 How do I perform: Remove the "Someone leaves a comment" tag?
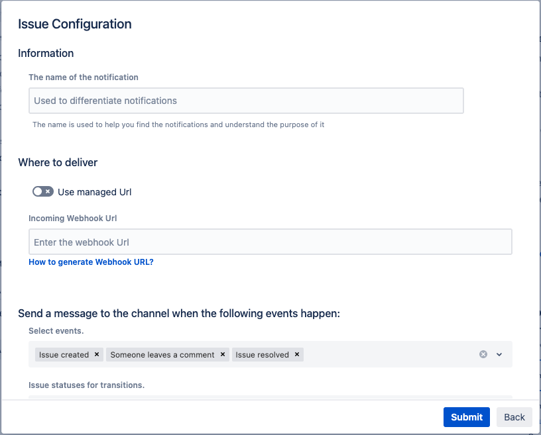pos(223,355)
